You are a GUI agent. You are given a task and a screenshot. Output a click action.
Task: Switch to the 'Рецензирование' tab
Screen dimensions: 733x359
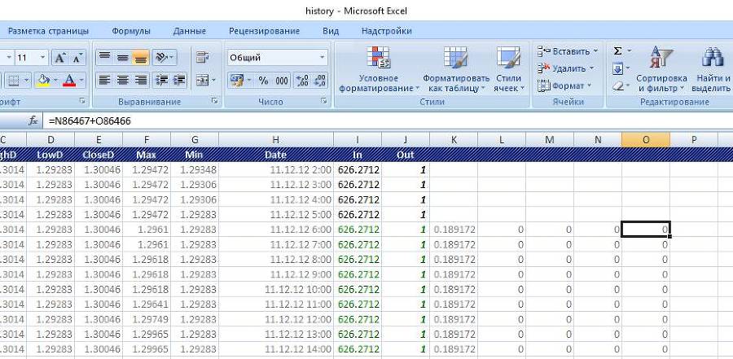pyautogui.click(x=264, y=31)
